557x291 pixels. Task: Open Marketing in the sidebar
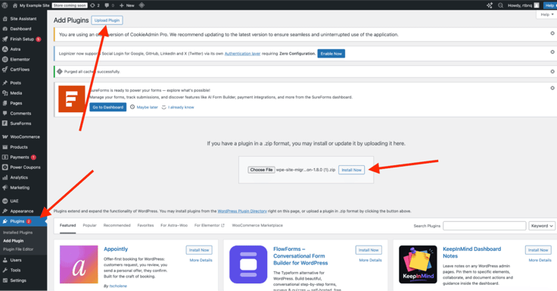point(20,187)
